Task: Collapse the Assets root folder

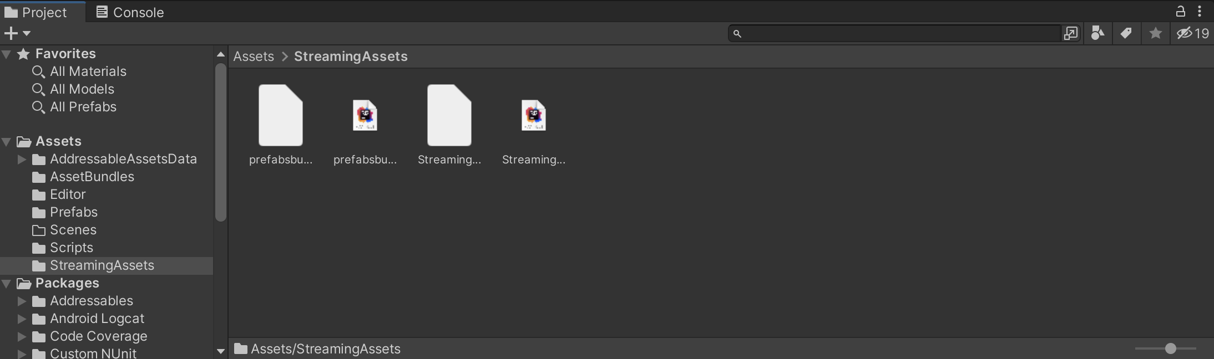Action: point(7,142)
